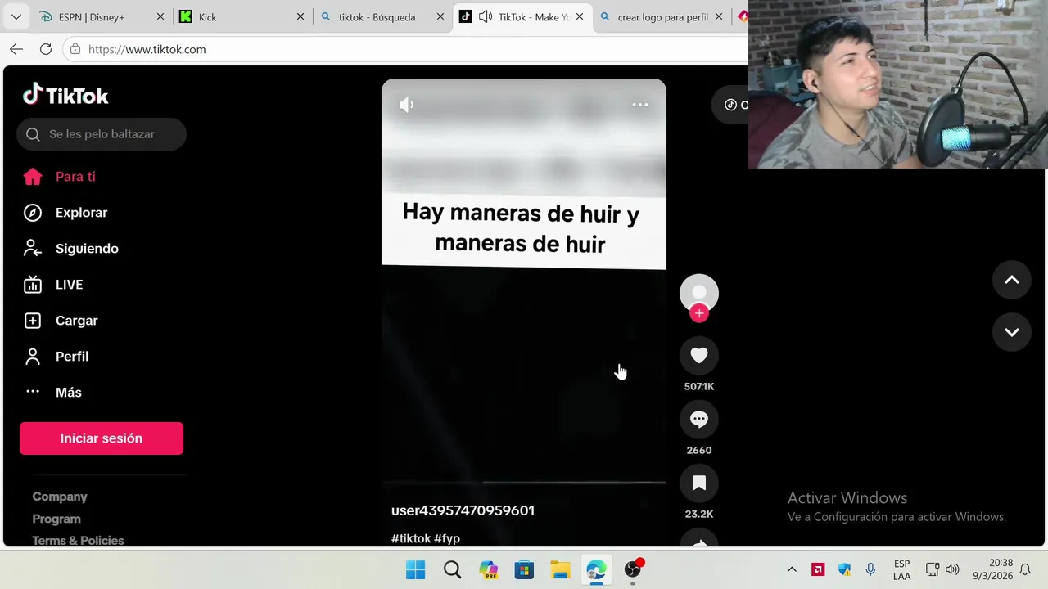
Task: Change ESP LAA keyboard layout
Action: point(901,569)
